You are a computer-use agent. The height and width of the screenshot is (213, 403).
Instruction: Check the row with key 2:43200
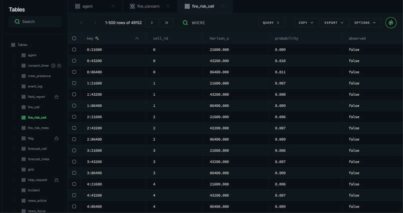point(74,128)
